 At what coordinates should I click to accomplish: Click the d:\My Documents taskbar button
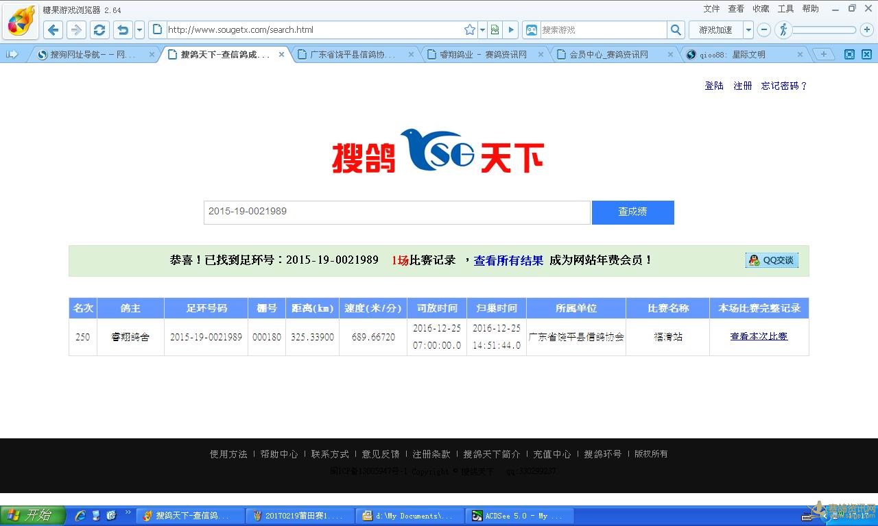click(x=410, y=516)
